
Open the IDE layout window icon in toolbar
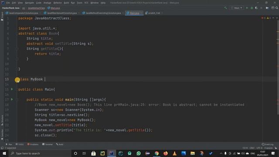click(x=272, y=8)
